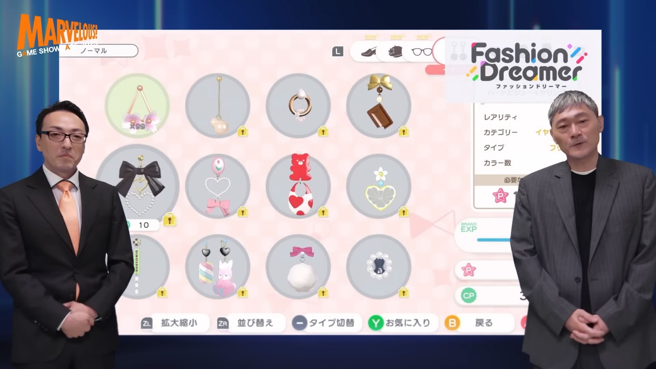Viewport: 656px width, 369px height.
Task: Switch to the glasses category tab
Action: click(421, 52)
